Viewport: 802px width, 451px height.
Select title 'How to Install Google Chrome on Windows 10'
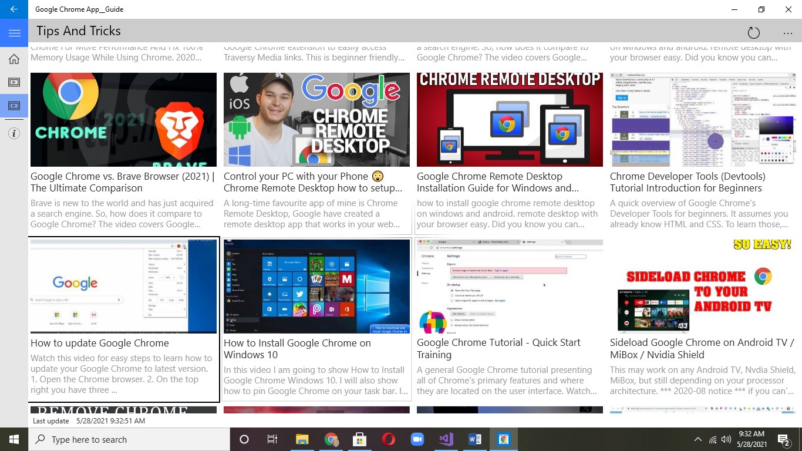click(x=297, y=349)
